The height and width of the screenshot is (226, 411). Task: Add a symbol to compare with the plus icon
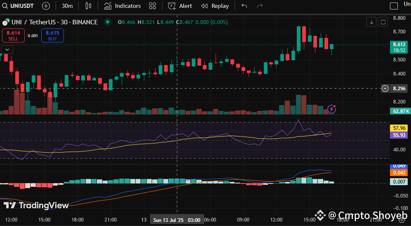coord(46,6)
